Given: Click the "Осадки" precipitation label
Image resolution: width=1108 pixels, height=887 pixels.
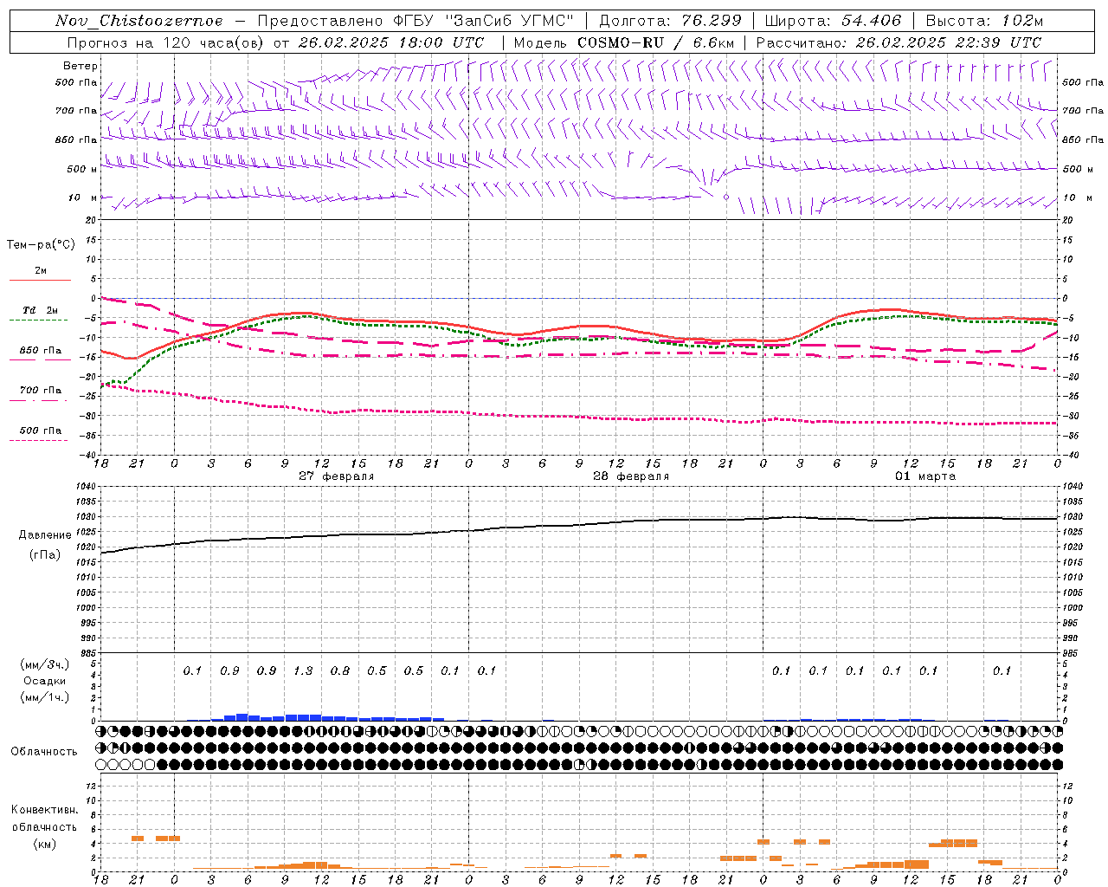Looking at the screenshot, I should (45, 681).
